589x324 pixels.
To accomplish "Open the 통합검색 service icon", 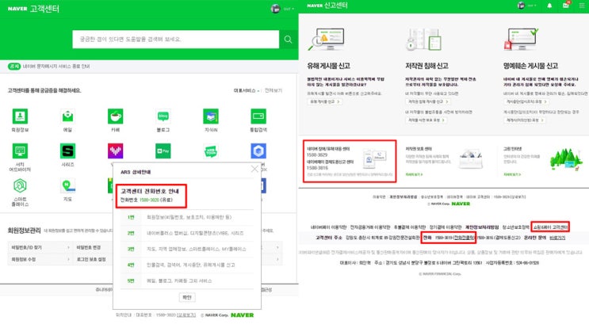I will [x=258, y=116].
